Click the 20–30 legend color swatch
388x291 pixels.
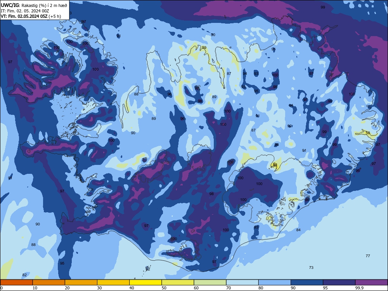81,282
